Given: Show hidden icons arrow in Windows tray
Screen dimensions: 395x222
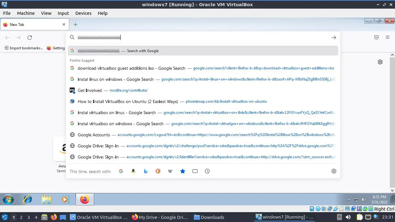Looking at the screenshot, I should (x=349, y=199).
